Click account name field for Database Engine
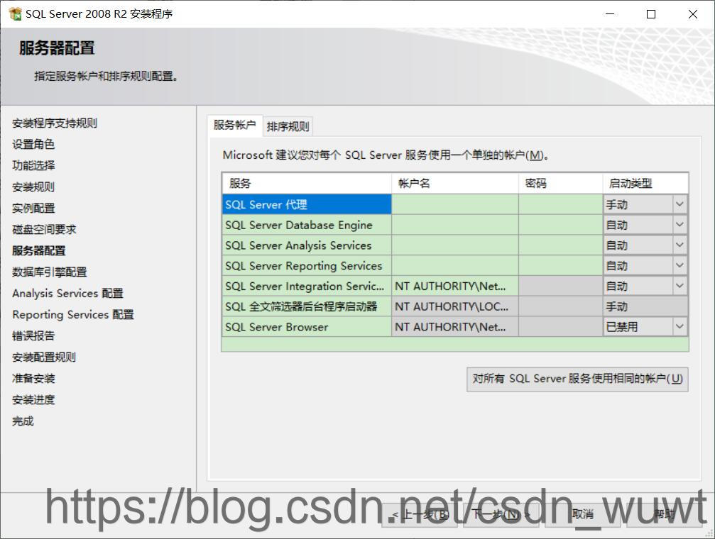Image resolution: width=715 pixels, height=539 pixels. click(455, 225)
